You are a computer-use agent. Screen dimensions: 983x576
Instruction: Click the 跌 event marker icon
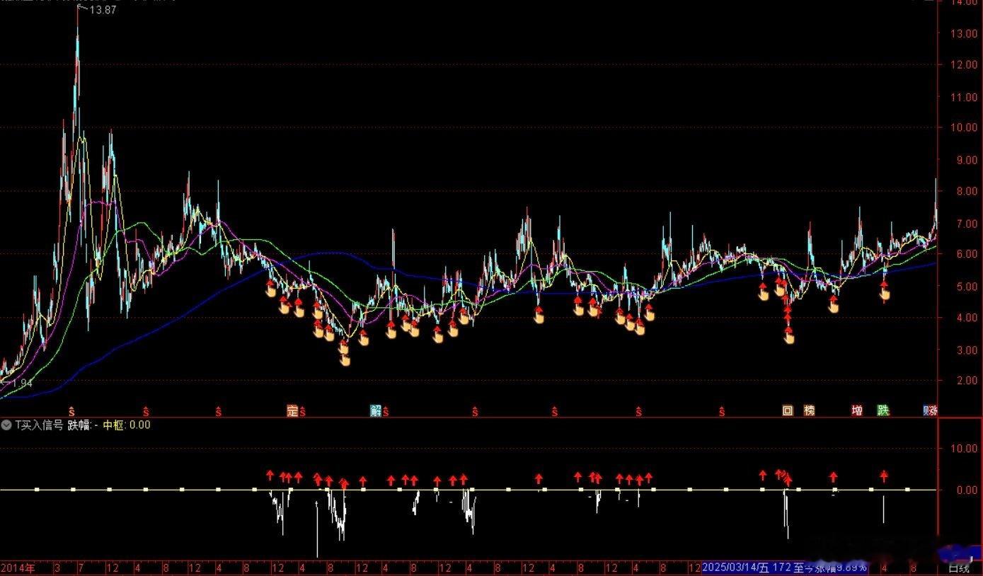click(x=883, y=410)
